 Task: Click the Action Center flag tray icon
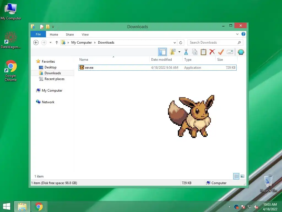(x=243, y=207)
